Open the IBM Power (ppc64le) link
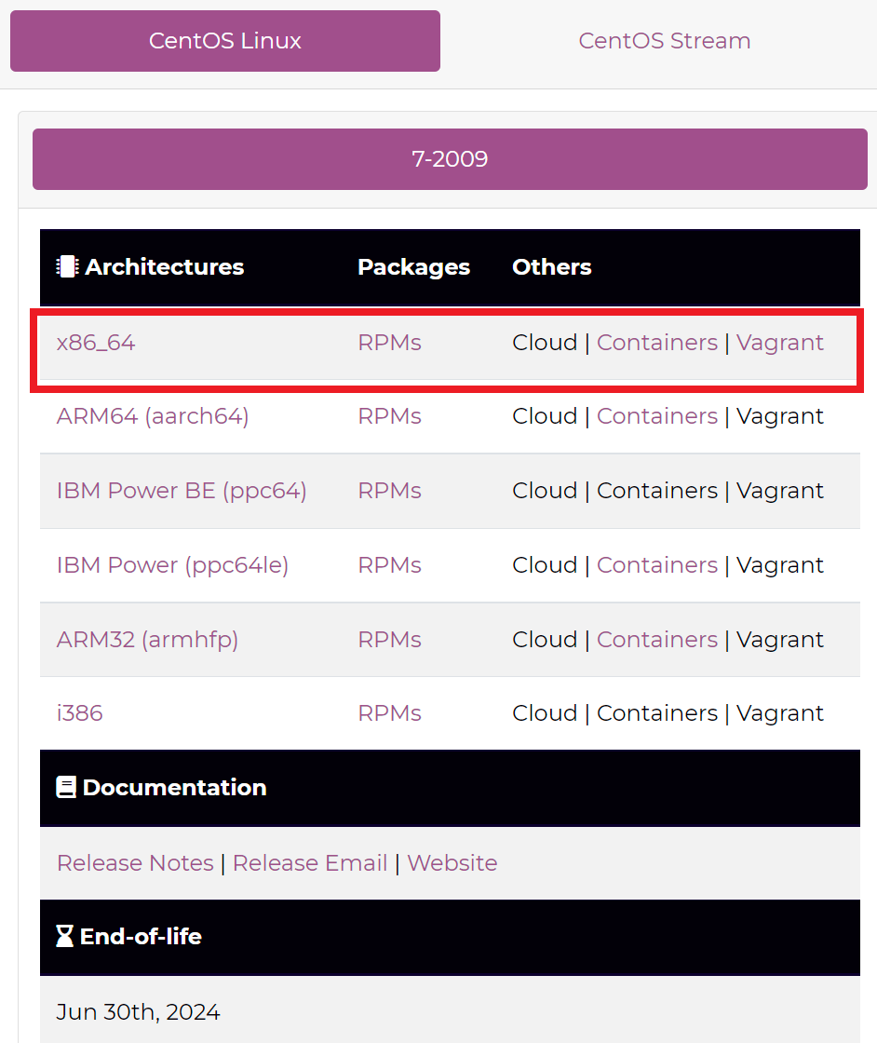The width and height of the screenshot is (877, 1043). pyautogui.click(x=172, y=565)
